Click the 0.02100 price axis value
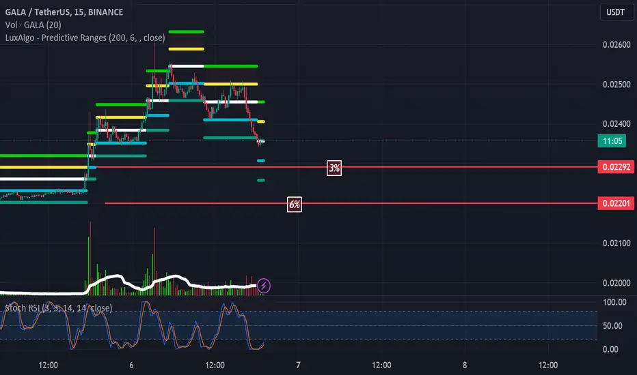637x375 pixels. (x=616, y=243)
